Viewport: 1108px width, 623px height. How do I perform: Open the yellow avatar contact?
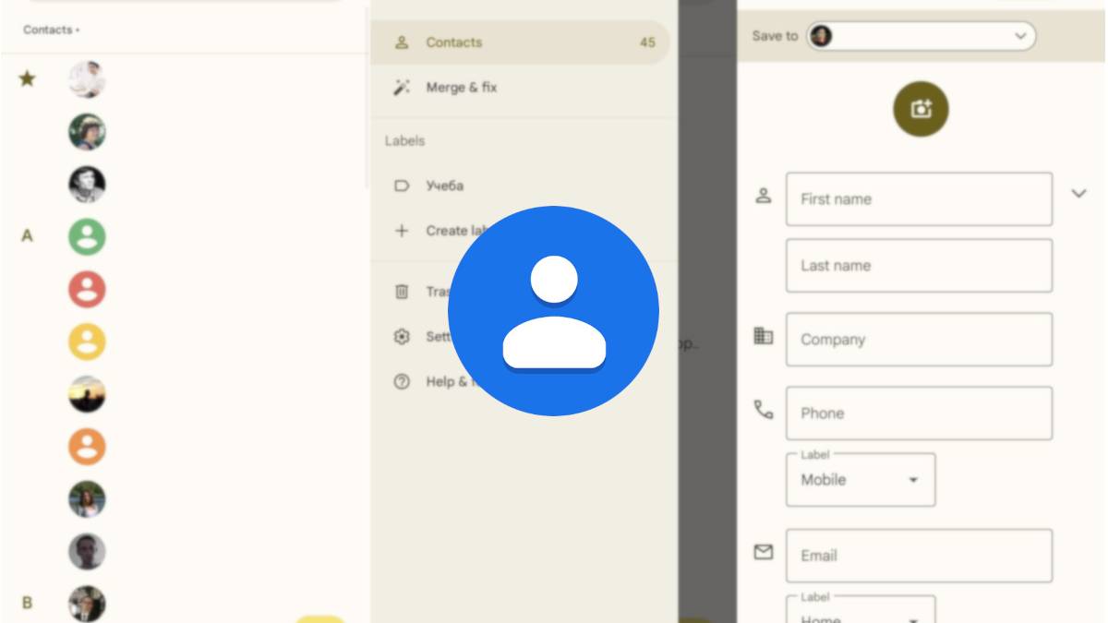[87, 342]
